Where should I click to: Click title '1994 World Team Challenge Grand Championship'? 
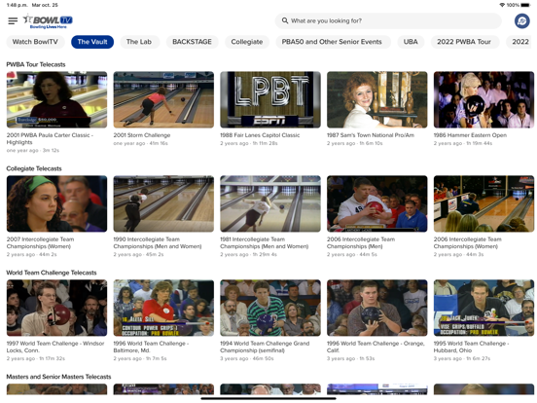[265, 347]
